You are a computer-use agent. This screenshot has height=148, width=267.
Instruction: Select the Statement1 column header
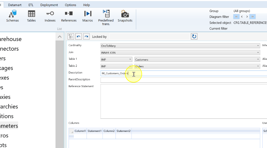coord(95,131)
